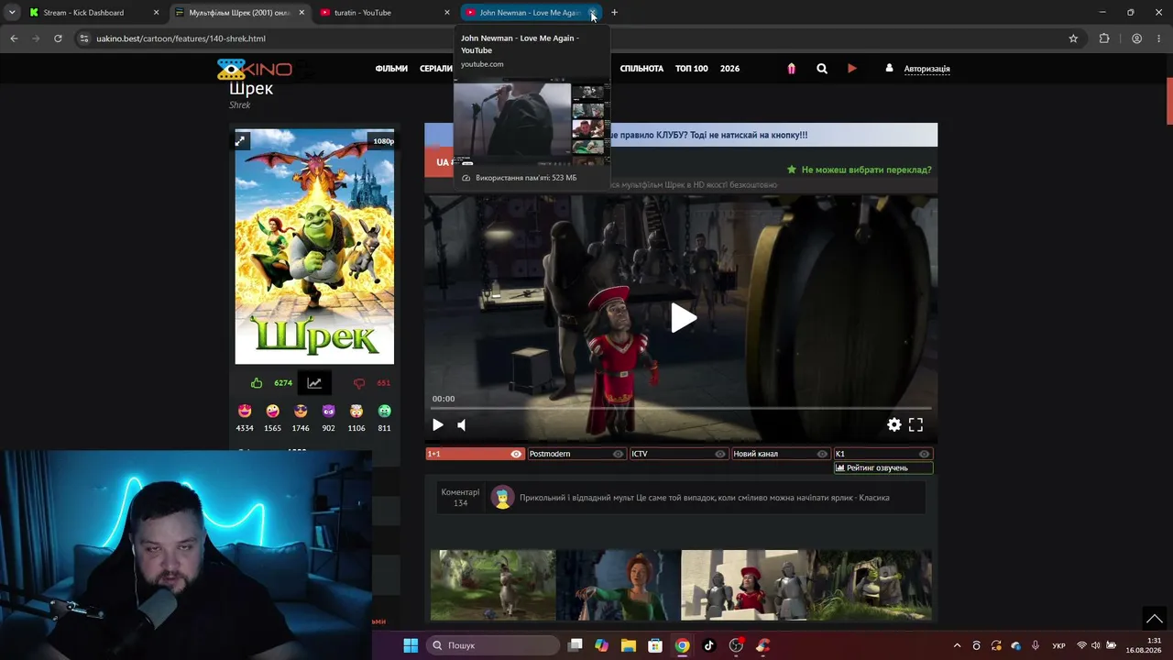Close the John Newman YouTube tab
This screenshot has height=660, width=1173.
click(x=593, y=13)
